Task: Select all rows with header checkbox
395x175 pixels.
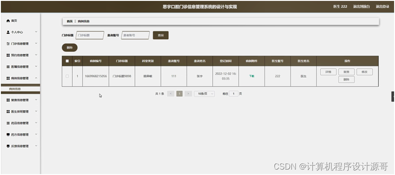Action: tap(67, 61)
